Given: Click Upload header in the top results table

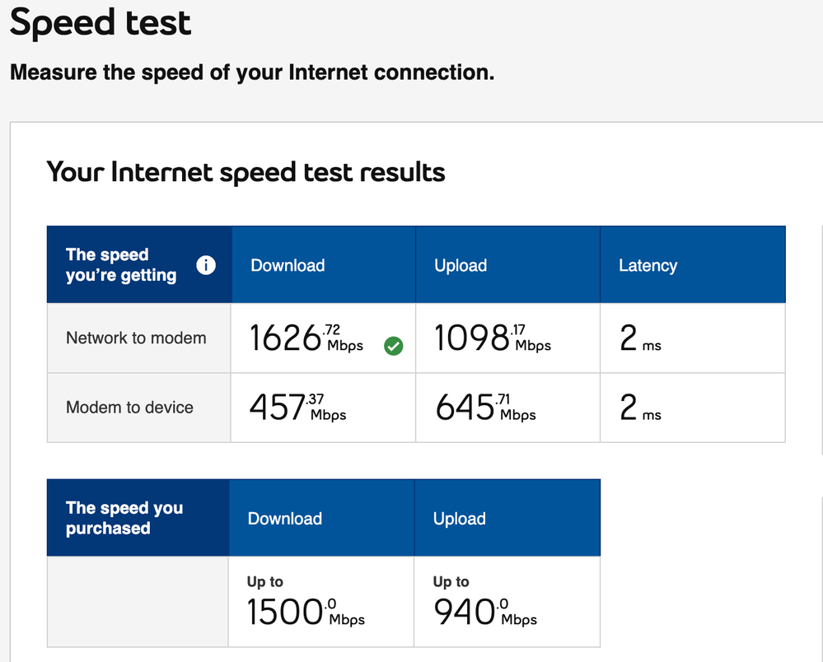Looking at the screenshot, I should (461, 265).
